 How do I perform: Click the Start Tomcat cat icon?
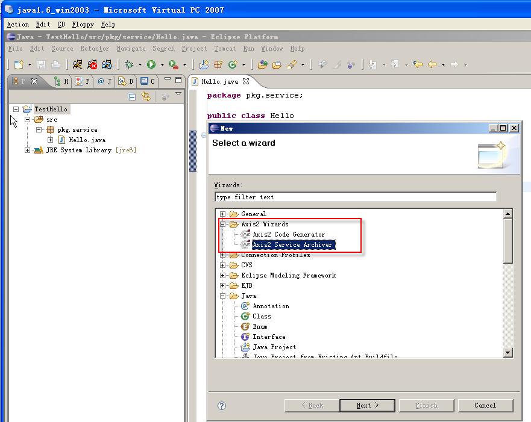click(x=78, y=64)
